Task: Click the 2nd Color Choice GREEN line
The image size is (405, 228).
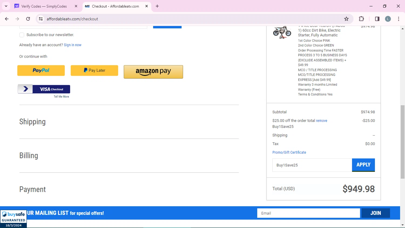Action: [316, 45]
